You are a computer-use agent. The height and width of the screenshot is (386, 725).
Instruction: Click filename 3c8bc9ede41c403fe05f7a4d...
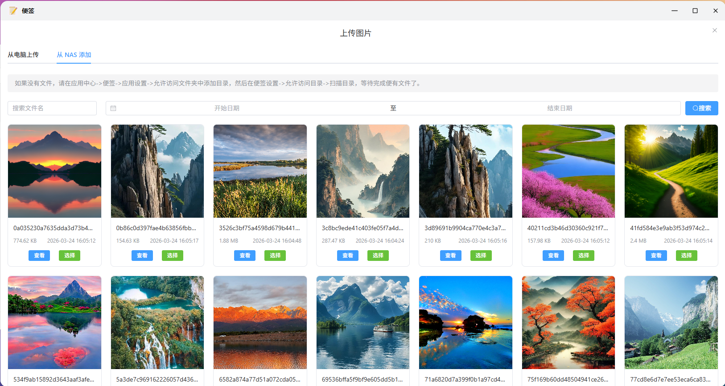pyautogui.click(x=362, y=228)
